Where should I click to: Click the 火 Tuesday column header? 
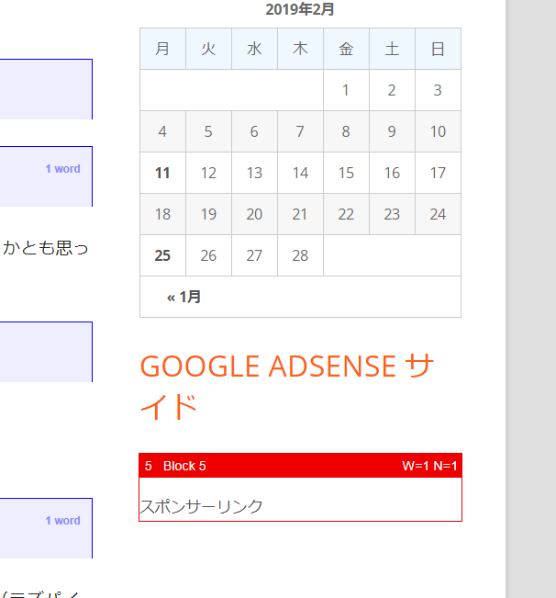(x=208, y=49)
